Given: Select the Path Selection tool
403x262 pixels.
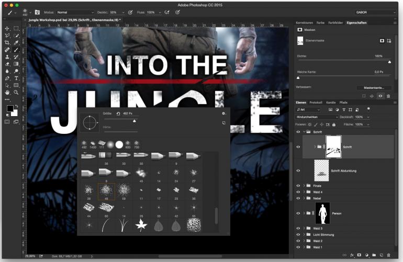Looking at the screenshot, I should point(7,85).
